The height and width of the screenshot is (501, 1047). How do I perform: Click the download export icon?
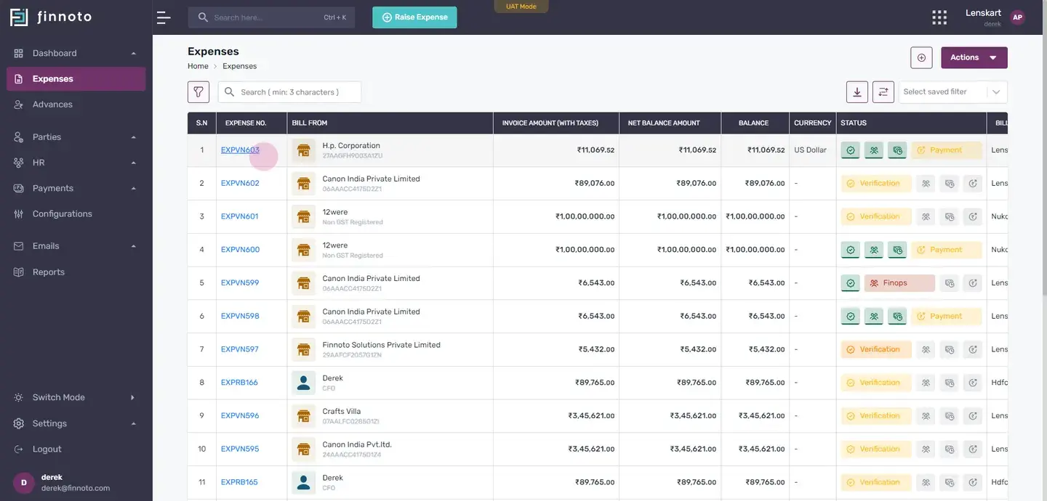pyautogui.click(x=857, y=92)
